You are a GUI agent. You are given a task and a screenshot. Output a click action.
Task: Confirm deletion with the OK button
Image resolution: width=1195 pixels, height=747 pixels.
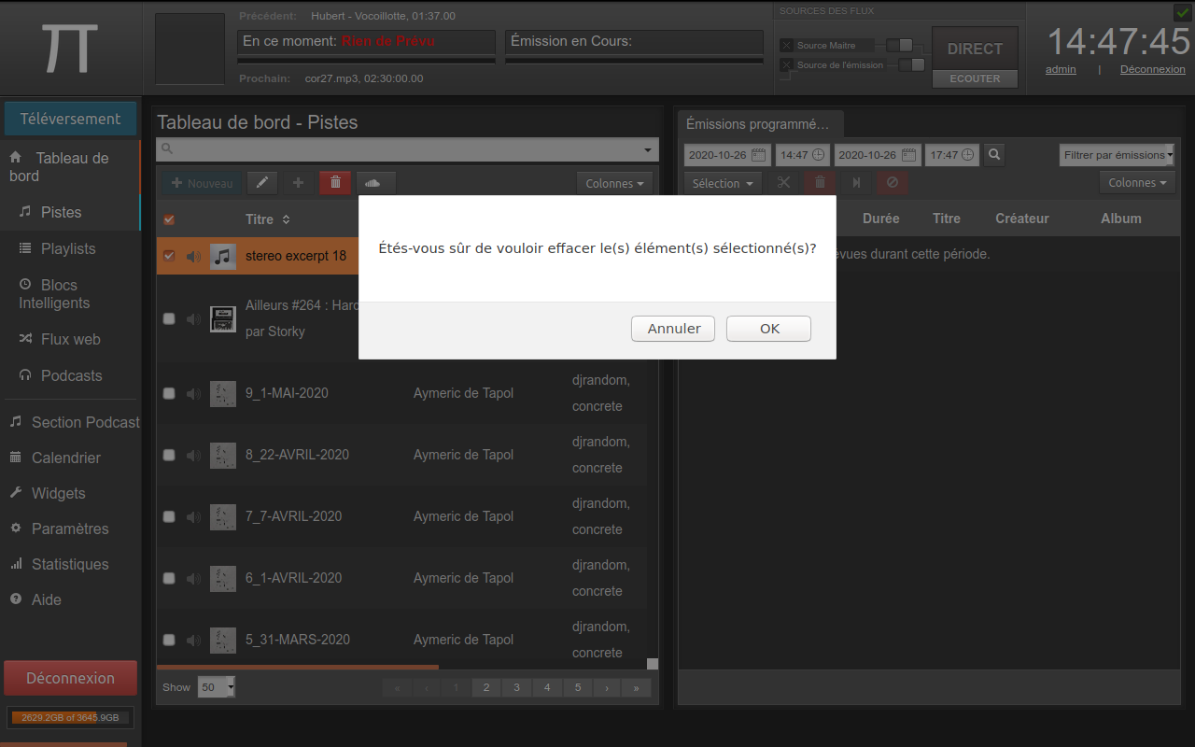[x=768, y=329]
